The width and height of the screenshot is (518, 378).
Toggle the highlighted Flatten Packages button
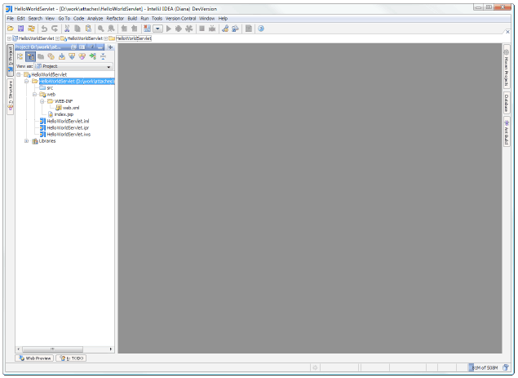[30, 56]
